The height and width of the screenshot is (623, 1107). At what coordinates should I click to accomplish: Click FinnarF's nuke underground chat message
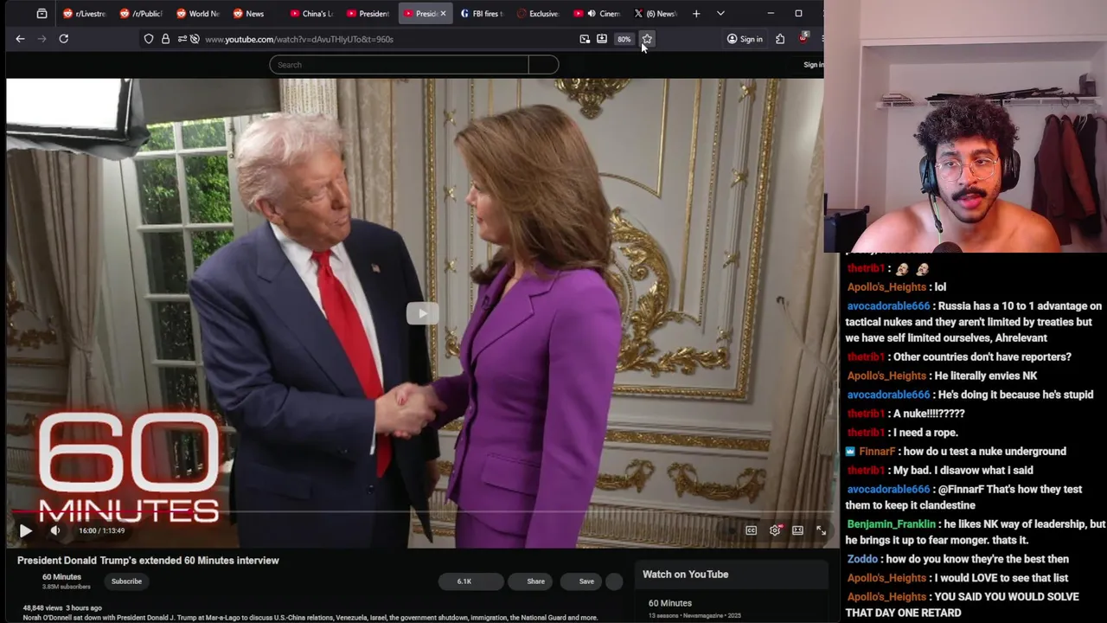956,452
